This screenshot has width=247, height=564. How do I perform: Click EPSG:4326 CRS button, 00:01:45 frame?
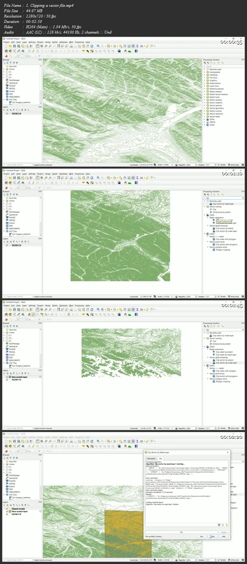click(235, 428)
